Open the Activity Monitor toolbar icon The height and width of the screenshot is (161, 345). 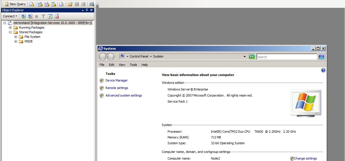pos(92,4)
